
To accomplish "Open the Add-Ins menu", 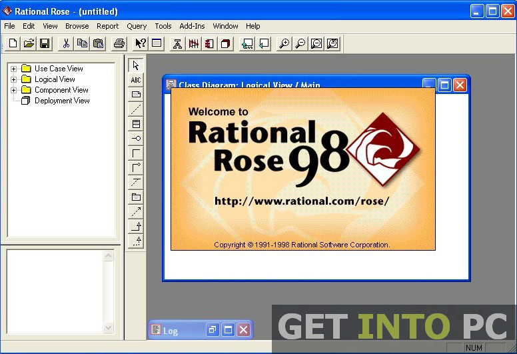I will [x=192, y=26].
